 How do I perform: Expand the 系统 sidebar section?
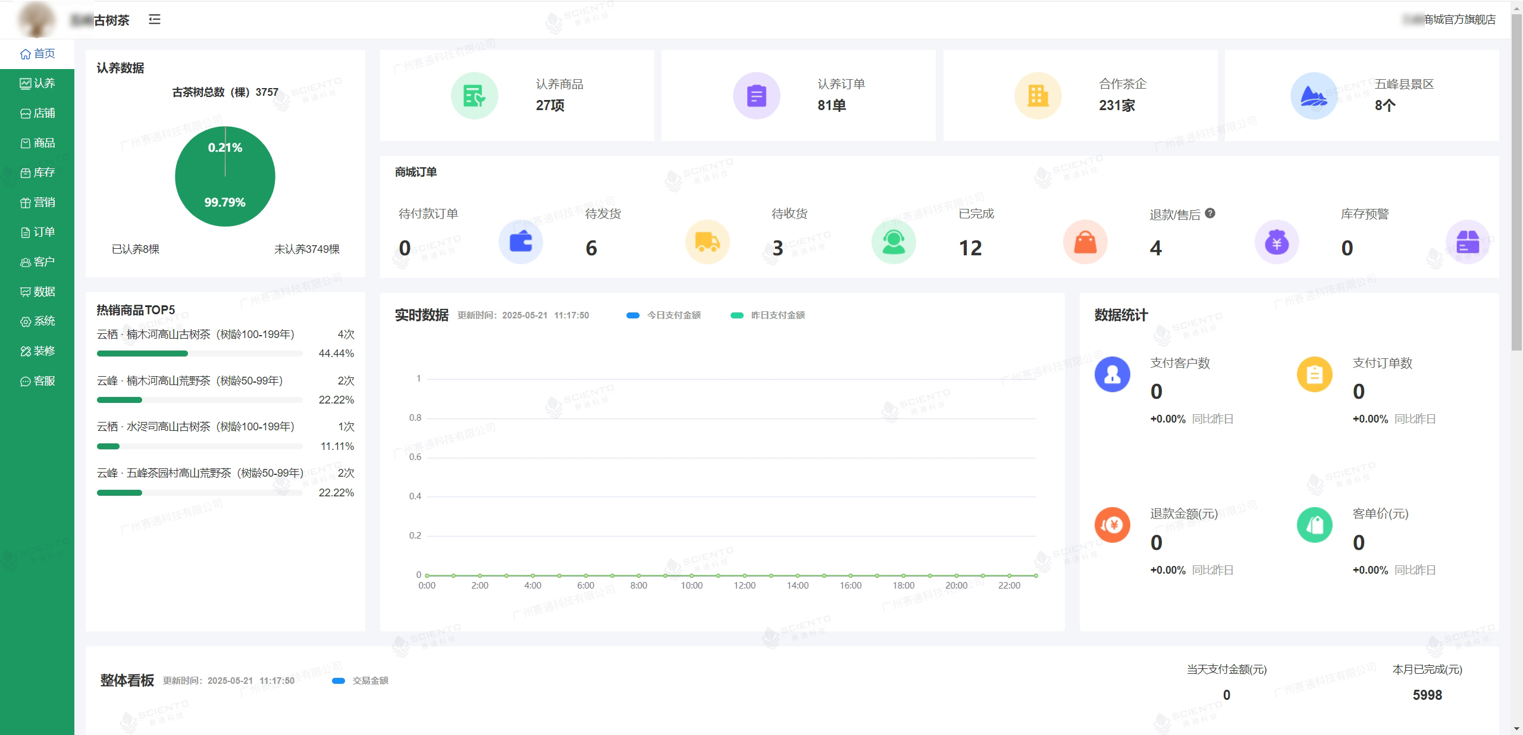[37, 321]
